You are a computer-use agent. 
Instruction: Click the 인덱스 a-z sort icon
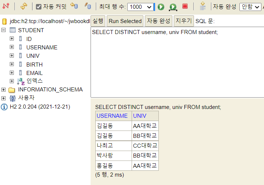[x=21, y=82]
